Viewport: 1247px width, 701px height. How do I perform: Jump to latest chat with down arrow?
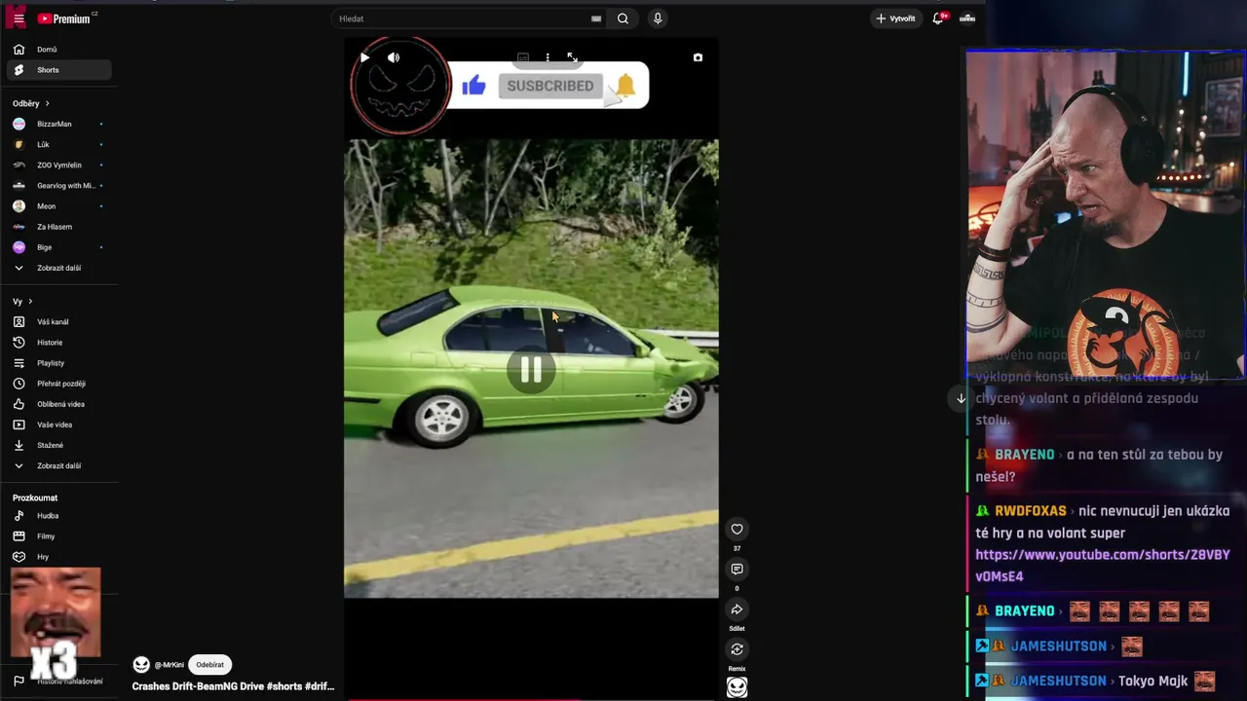pos(961,398)
